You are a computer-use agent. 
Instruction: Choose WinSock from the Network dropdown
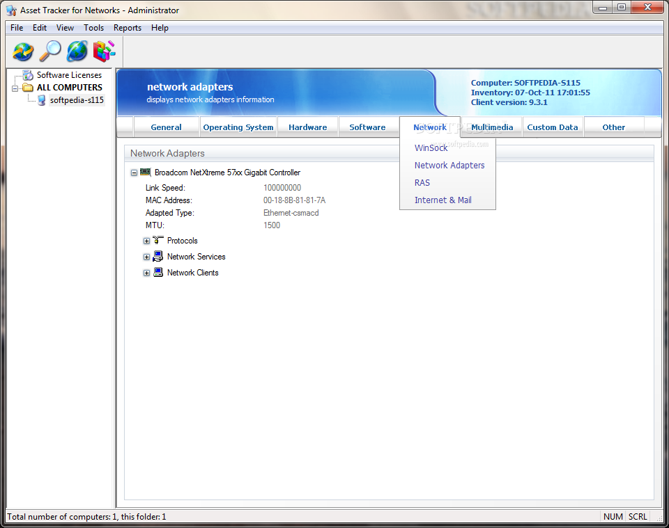coord(431,147)
